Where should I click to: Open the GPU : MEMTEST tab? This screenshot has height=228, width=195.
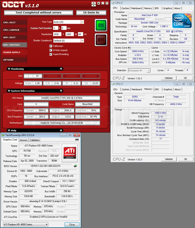click(14, 45)
